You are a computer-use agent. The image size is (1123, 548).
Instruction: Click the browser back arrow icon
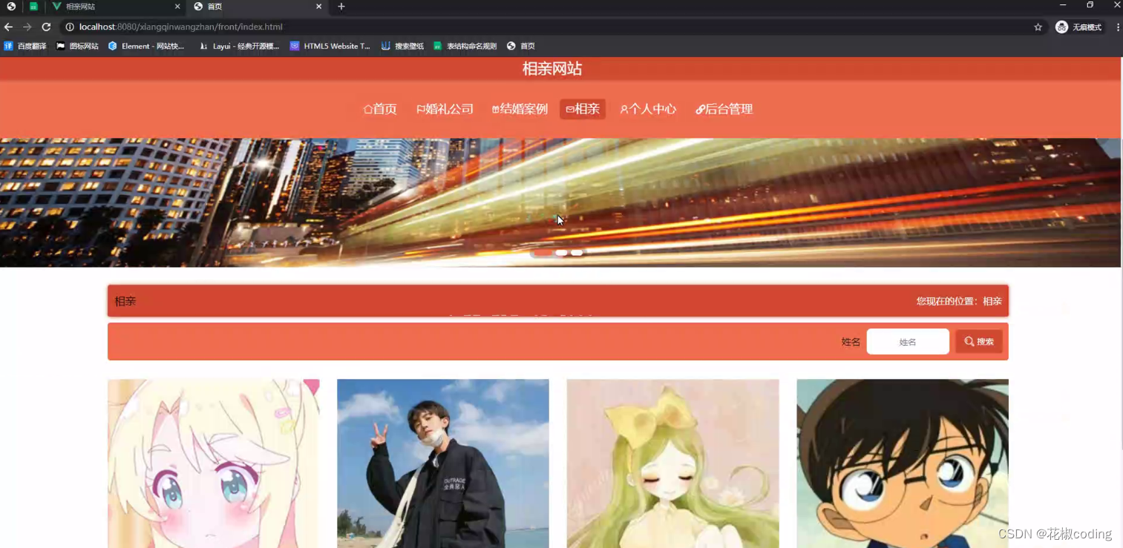pyautogui.click(x=8, y=27)
